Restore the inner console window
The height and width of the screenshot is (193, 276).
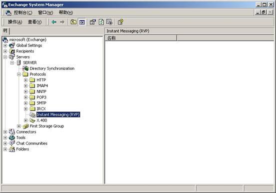[x=264, y=12]
